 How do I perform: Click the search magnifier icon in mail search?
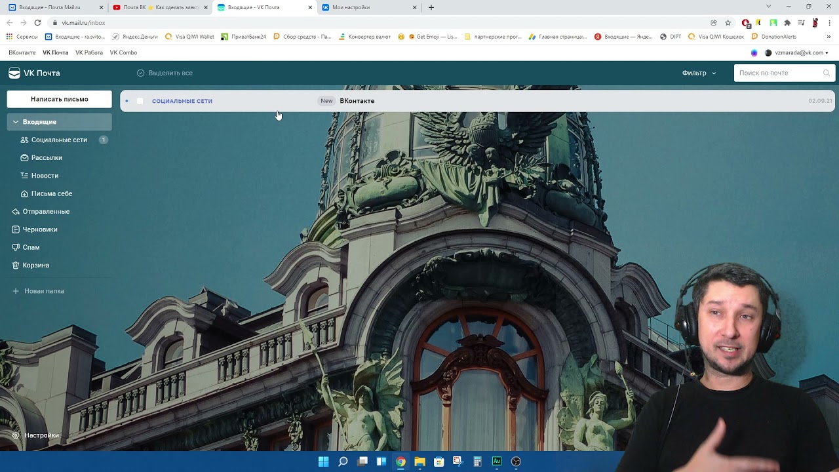[x=826, y=73]
